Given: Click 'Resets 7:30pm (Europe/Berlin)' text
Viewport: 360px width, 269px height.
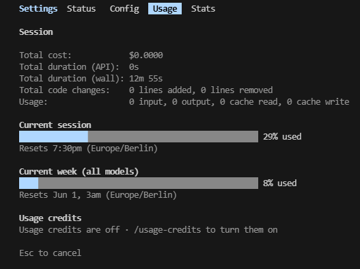Looking at the screenshot, I should (88, 149).
